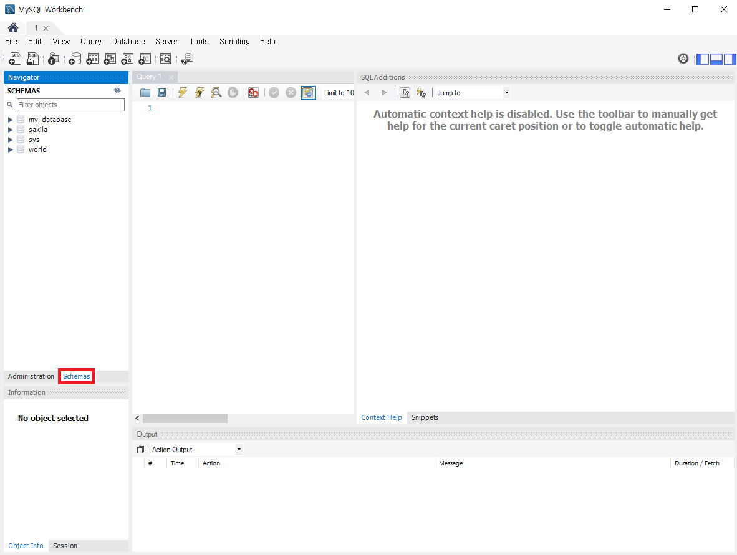The width and height of the screenshot is (737, 555).
Task: Reconnect to DBMS toolbar icon
Action: (186, 59)
